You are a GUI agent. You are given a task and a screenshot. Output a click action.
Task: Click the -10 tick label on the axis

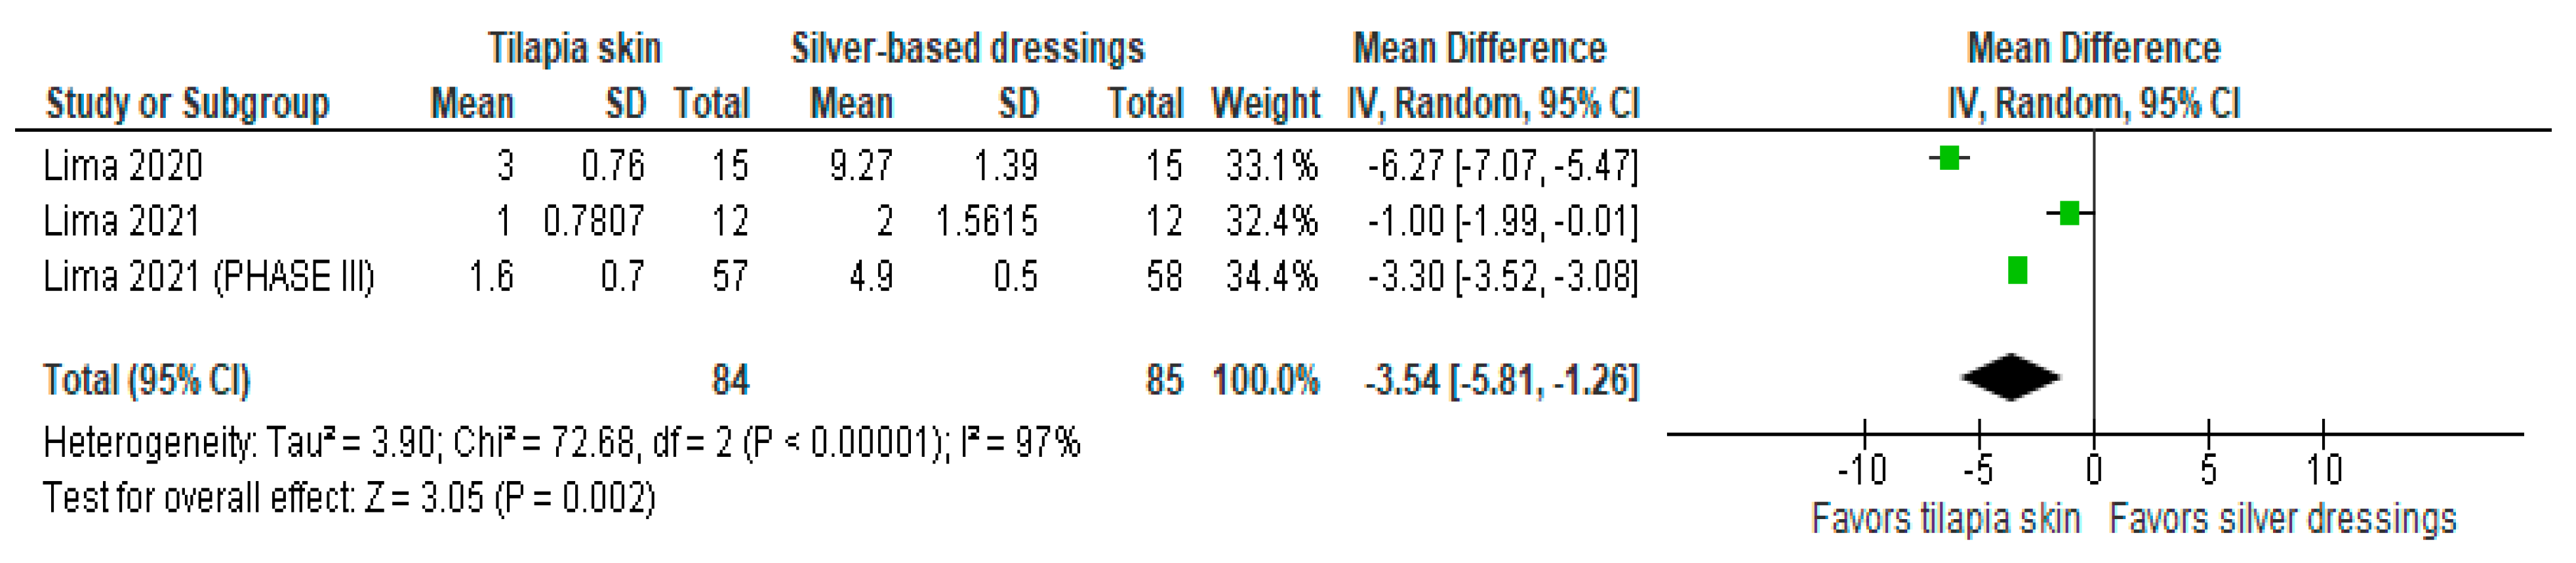(x=1862, y=469)
